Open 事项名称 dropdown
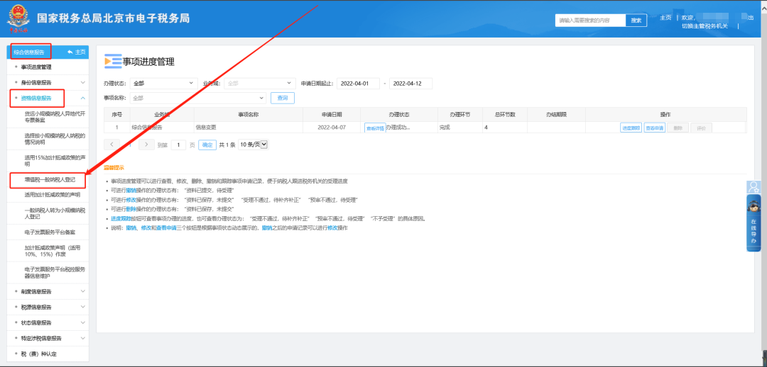 click(197, 98)
